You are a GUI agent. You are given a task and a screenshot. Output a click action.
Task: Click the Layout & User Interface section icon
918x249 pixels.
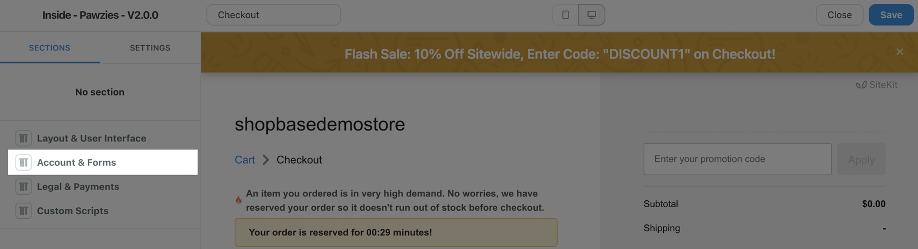24,139
